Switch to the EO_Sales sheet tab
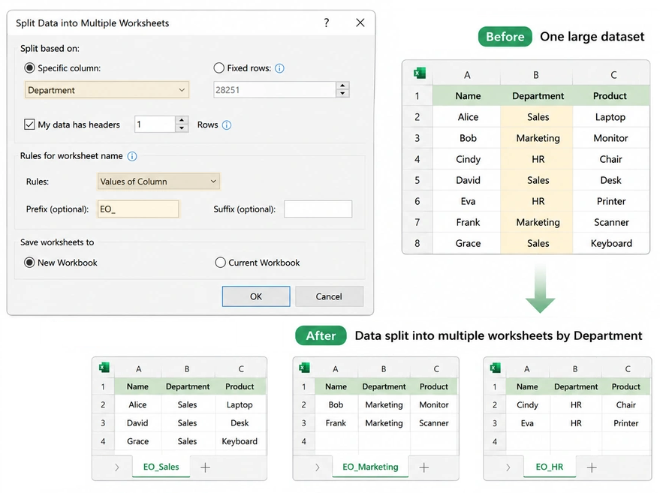The image size is (660, 496). 161,467
